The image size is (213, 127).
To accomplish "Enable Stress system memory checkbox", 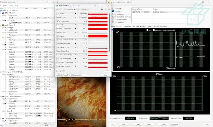I will click(x=113, y=17).
